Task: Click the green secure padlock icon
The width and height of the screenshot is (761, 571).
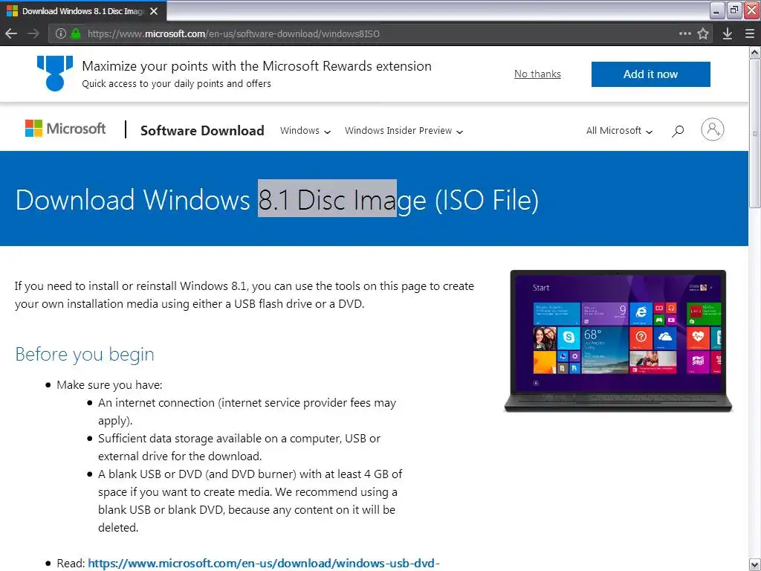Action: [75, 33]
